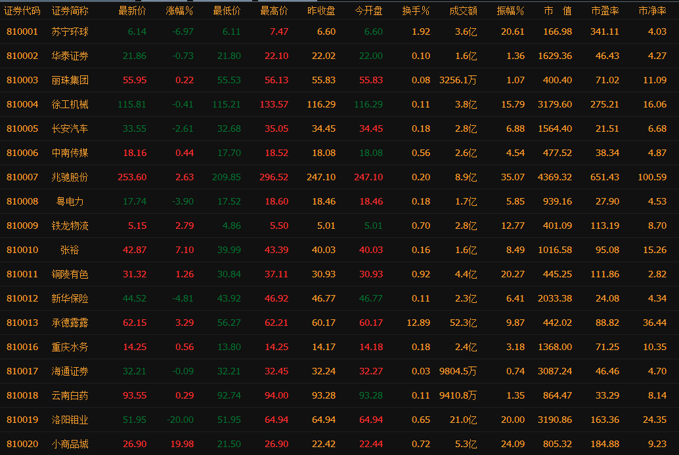Click 小商品城 stock name
Viewport: 679px width, 455px height.
(x=70, y=444)
